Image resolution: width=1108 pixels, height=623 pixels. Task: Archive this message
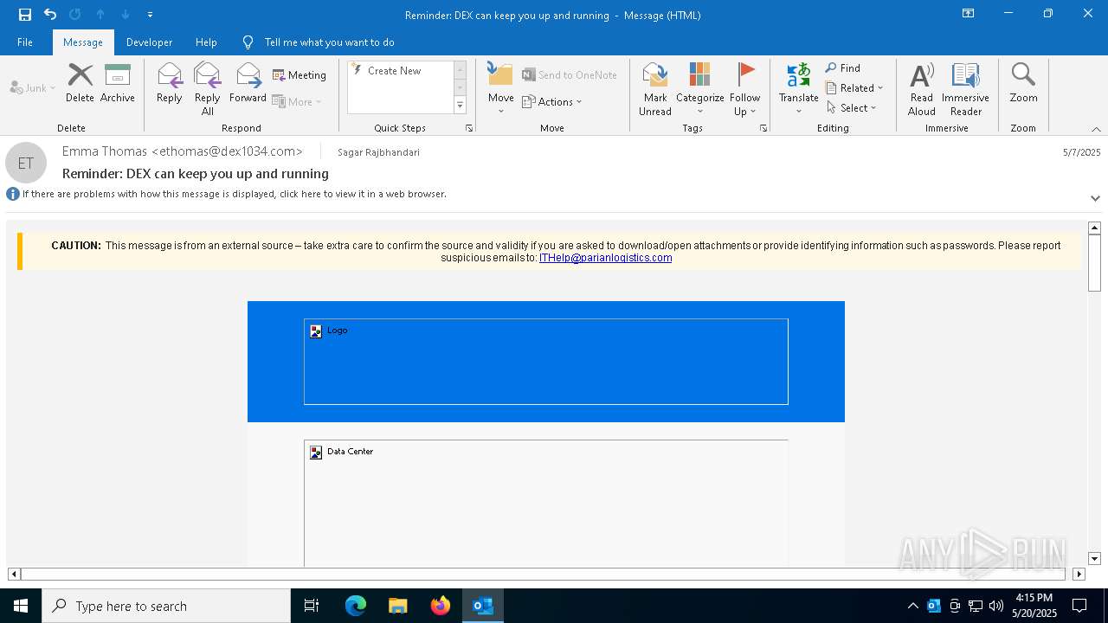click(x=118, y=83)
